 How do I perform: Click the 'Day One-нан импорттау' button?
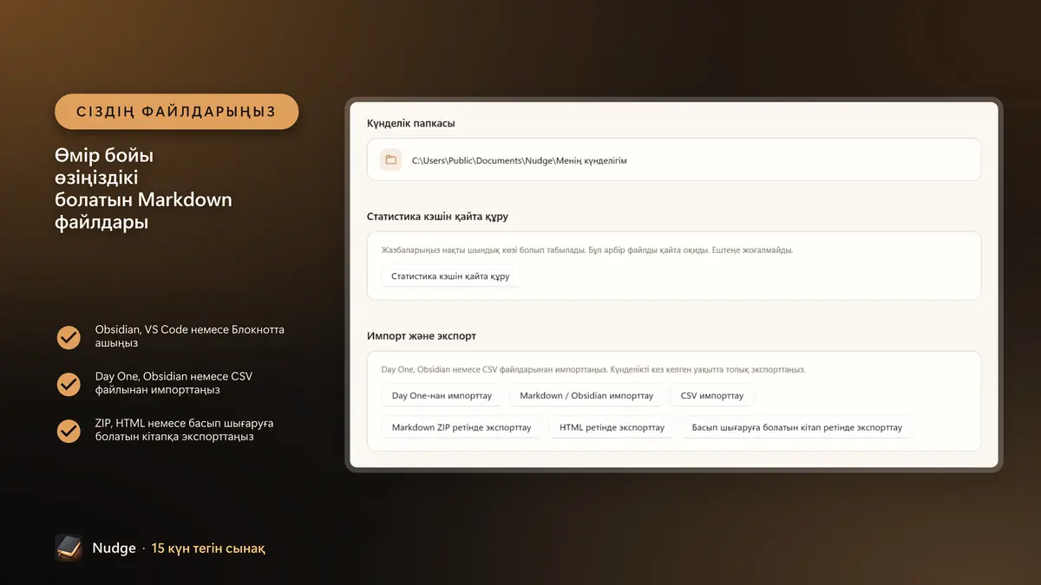(x=442, y=395)
